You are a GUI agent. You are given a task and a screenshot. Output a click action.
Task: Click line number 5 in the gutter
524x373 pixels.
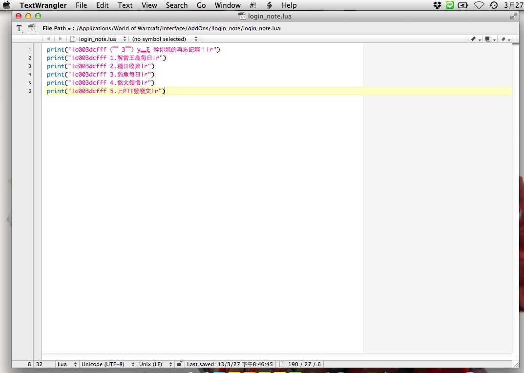point(29,83)
